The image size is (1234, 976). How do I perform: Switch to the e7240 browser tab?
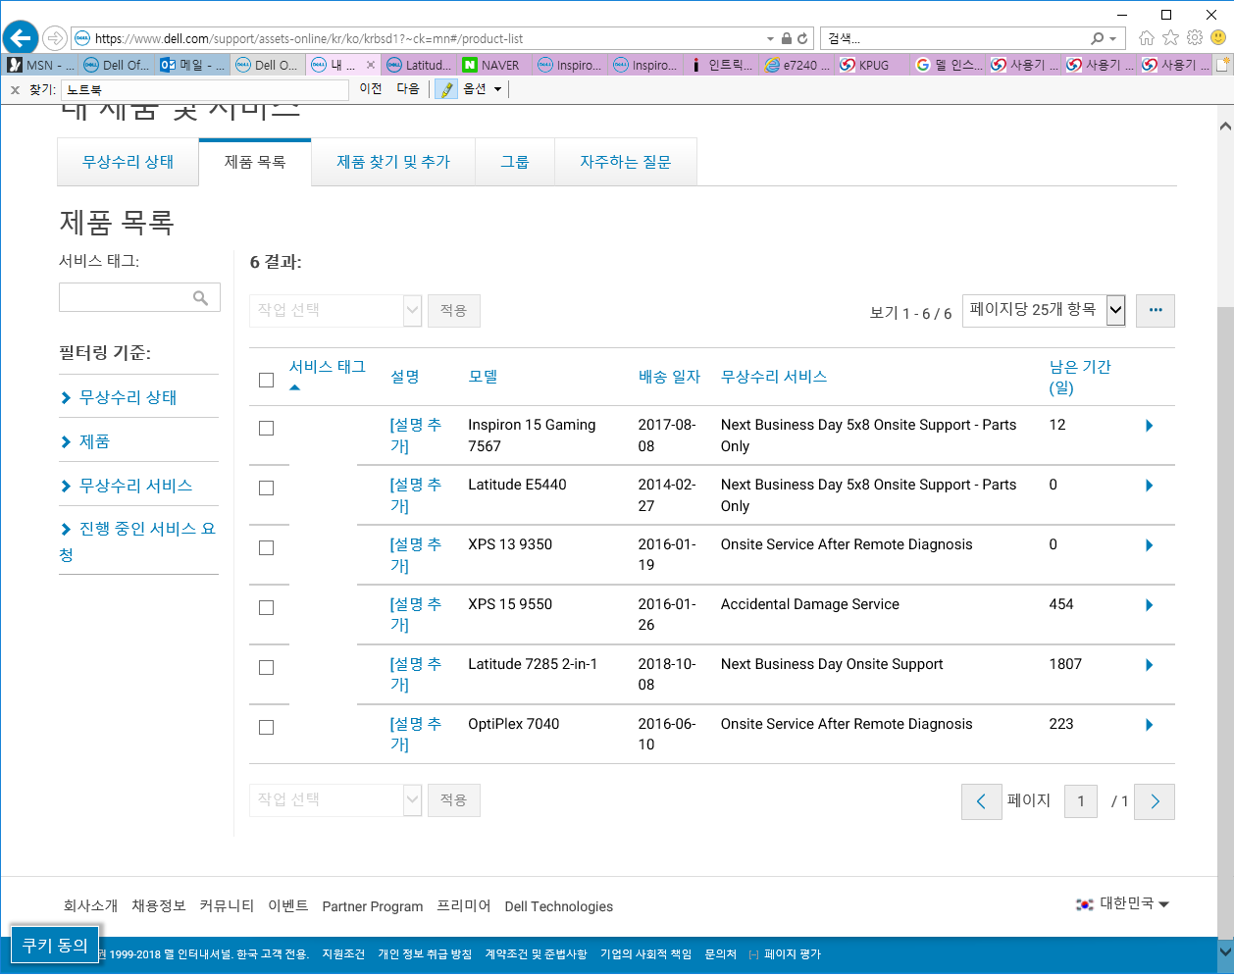point(797,65)
